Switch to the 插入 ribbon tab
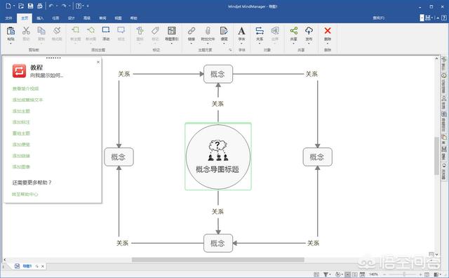Screen dimensions: 449x278 click(40, 18)
